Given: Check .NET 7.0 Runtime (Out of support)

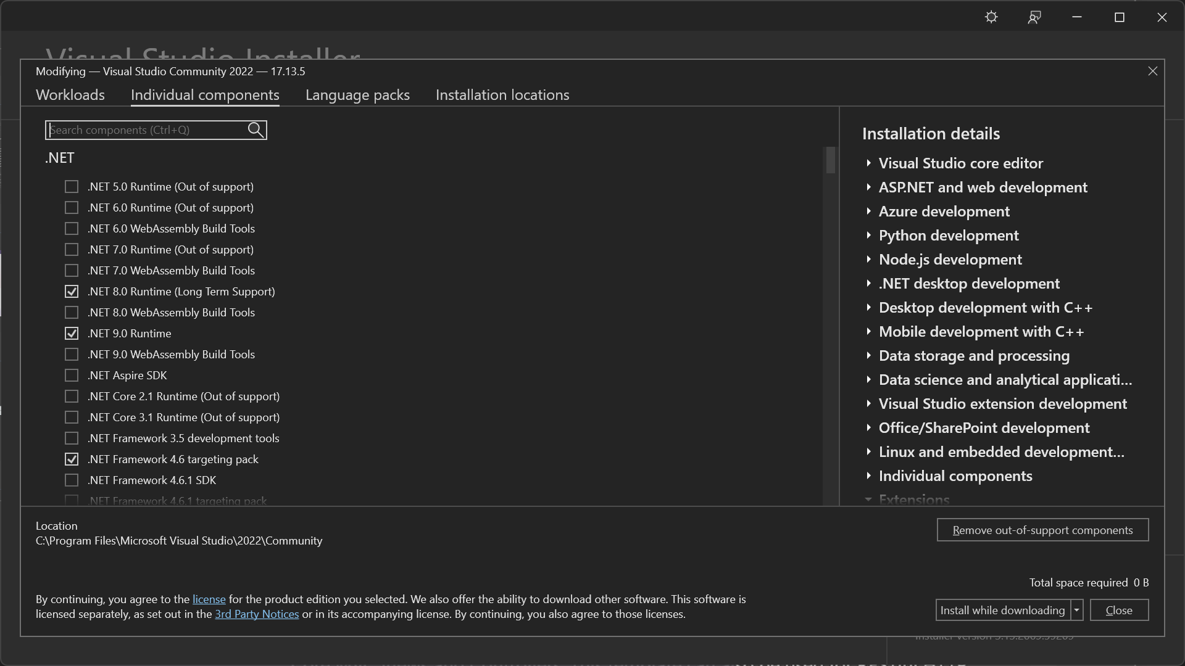Looking at the screenshot, I should pos(72,249).
